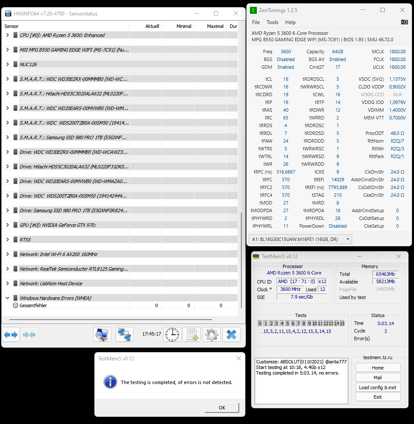Select the Gesamtfehler row
Image resolution: width=414 pixels, height=424 pixels.
[119, 305]
